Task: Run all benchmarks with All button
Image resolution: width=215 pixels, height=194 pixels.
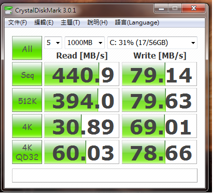Action: [27, 48]
